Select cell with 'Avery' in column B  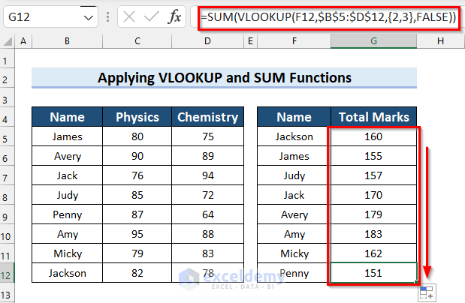click(68, 156)
